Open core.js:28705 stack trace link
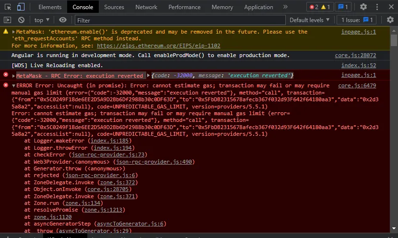 click(108, 189)
